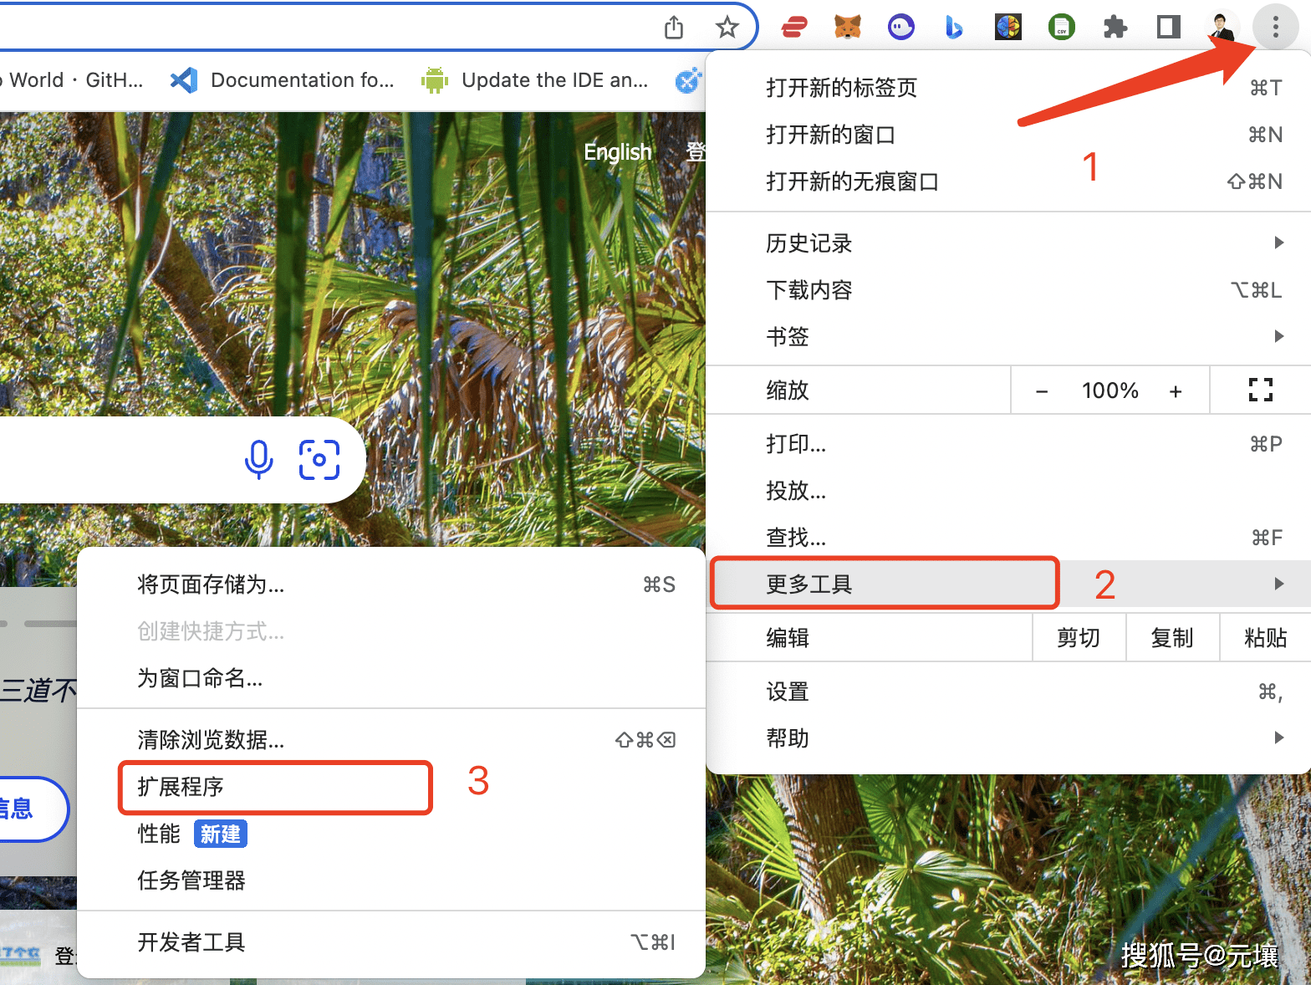Open the Documentation VS Code bookmark
This screenshot has height=985, width=1311.
282,80
